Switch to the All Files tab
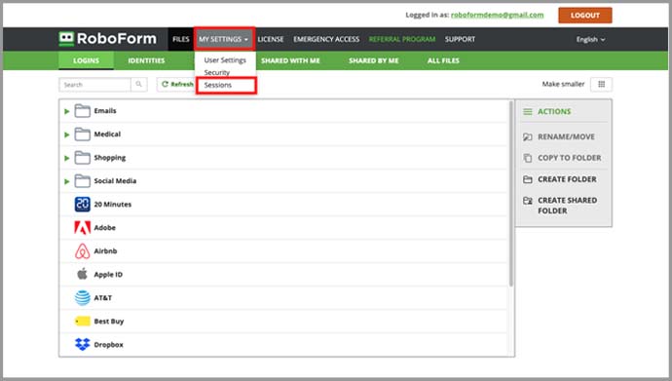Screen dimensions: 672x381 (443, 60)
